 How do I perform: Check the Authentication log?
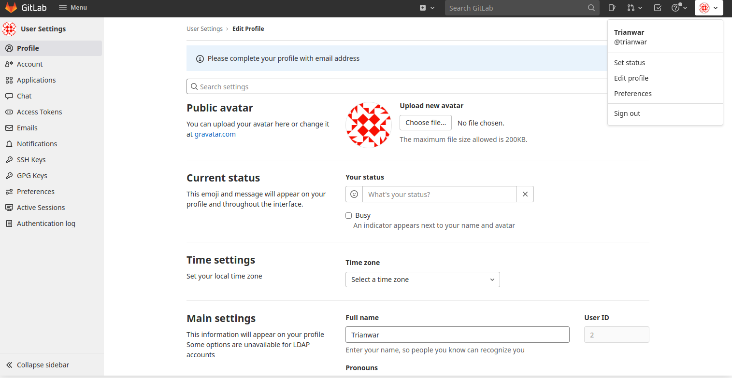(x=46, y=223)
